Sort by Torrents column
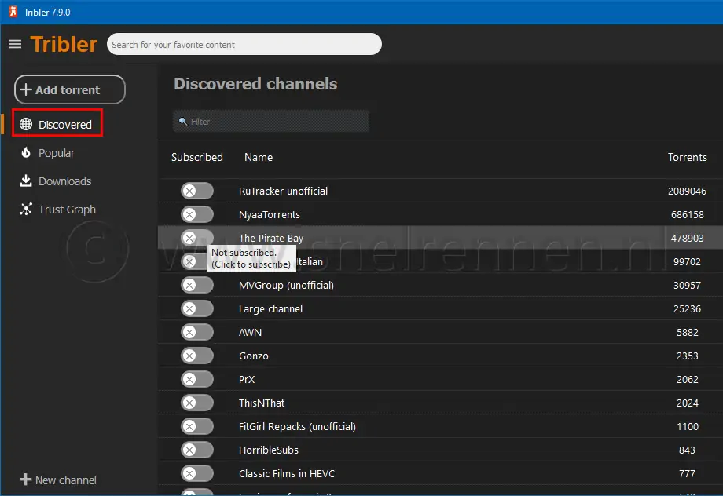723x496 pixels. coord(687,158)
